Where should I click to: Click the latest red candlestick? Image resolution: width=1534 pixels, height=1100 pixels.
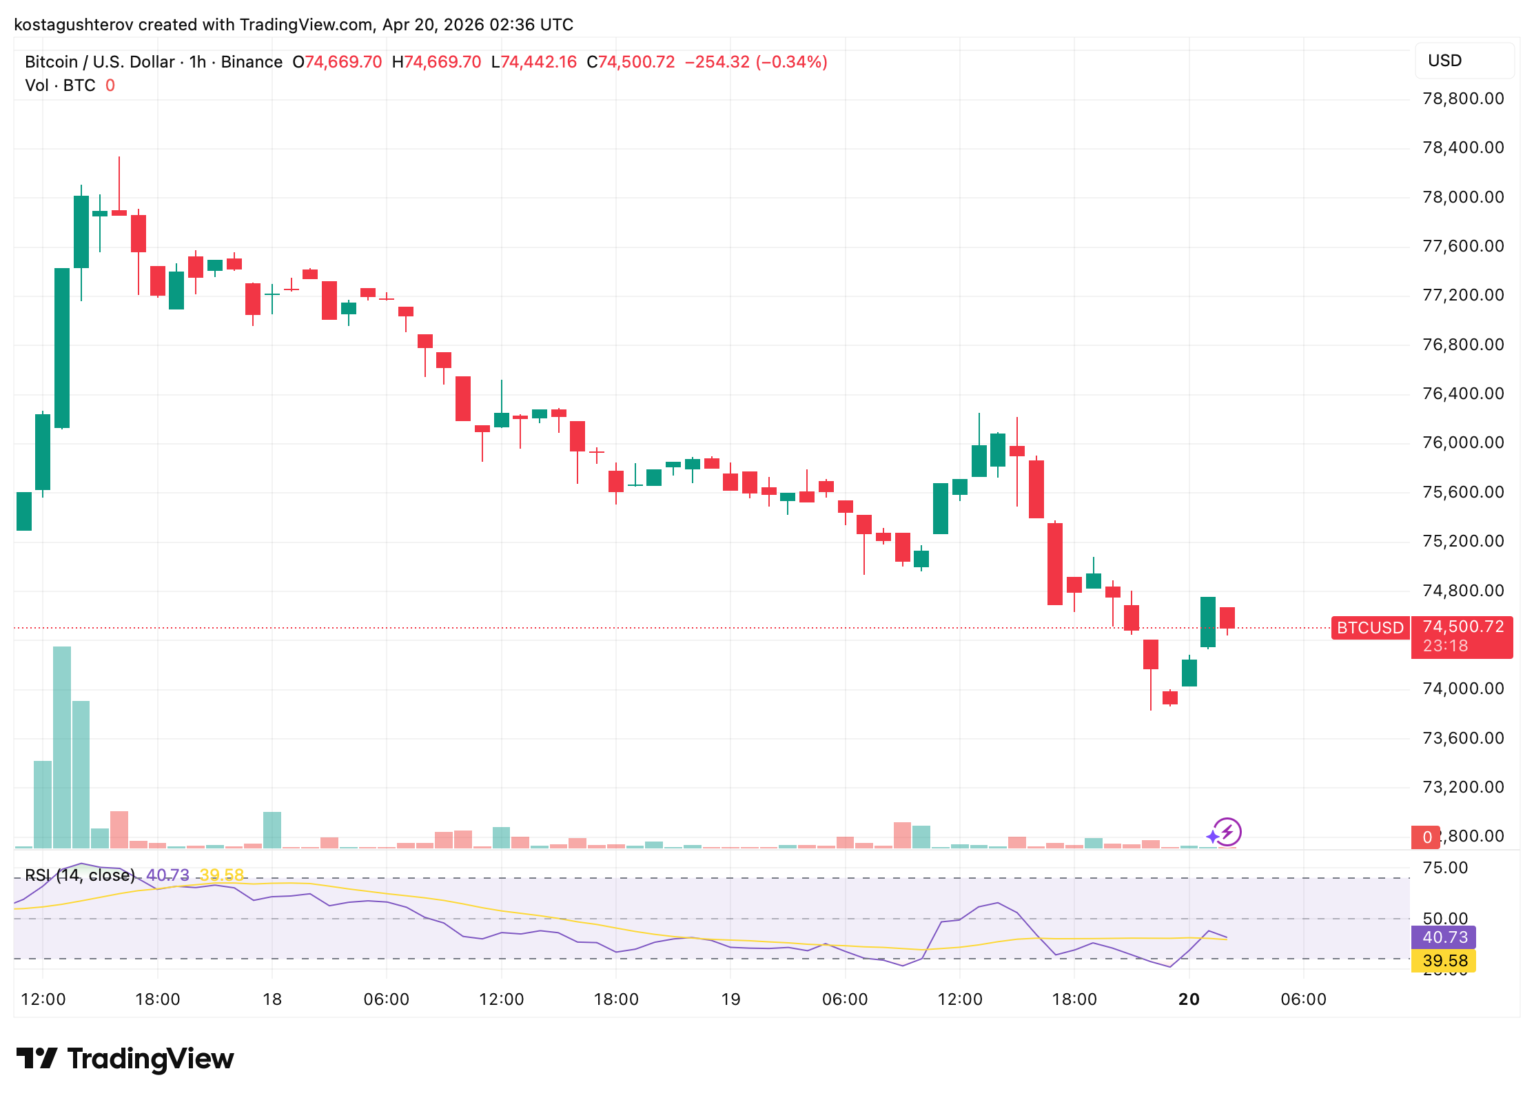(x=1227, y=618)
